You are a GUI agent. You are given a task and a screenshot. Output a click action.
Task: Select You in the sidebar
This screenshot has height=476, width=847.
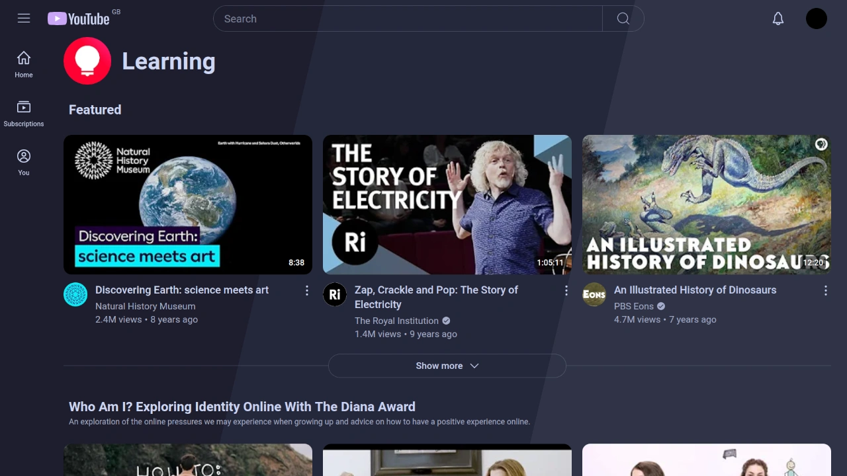[x=24, y=163]
